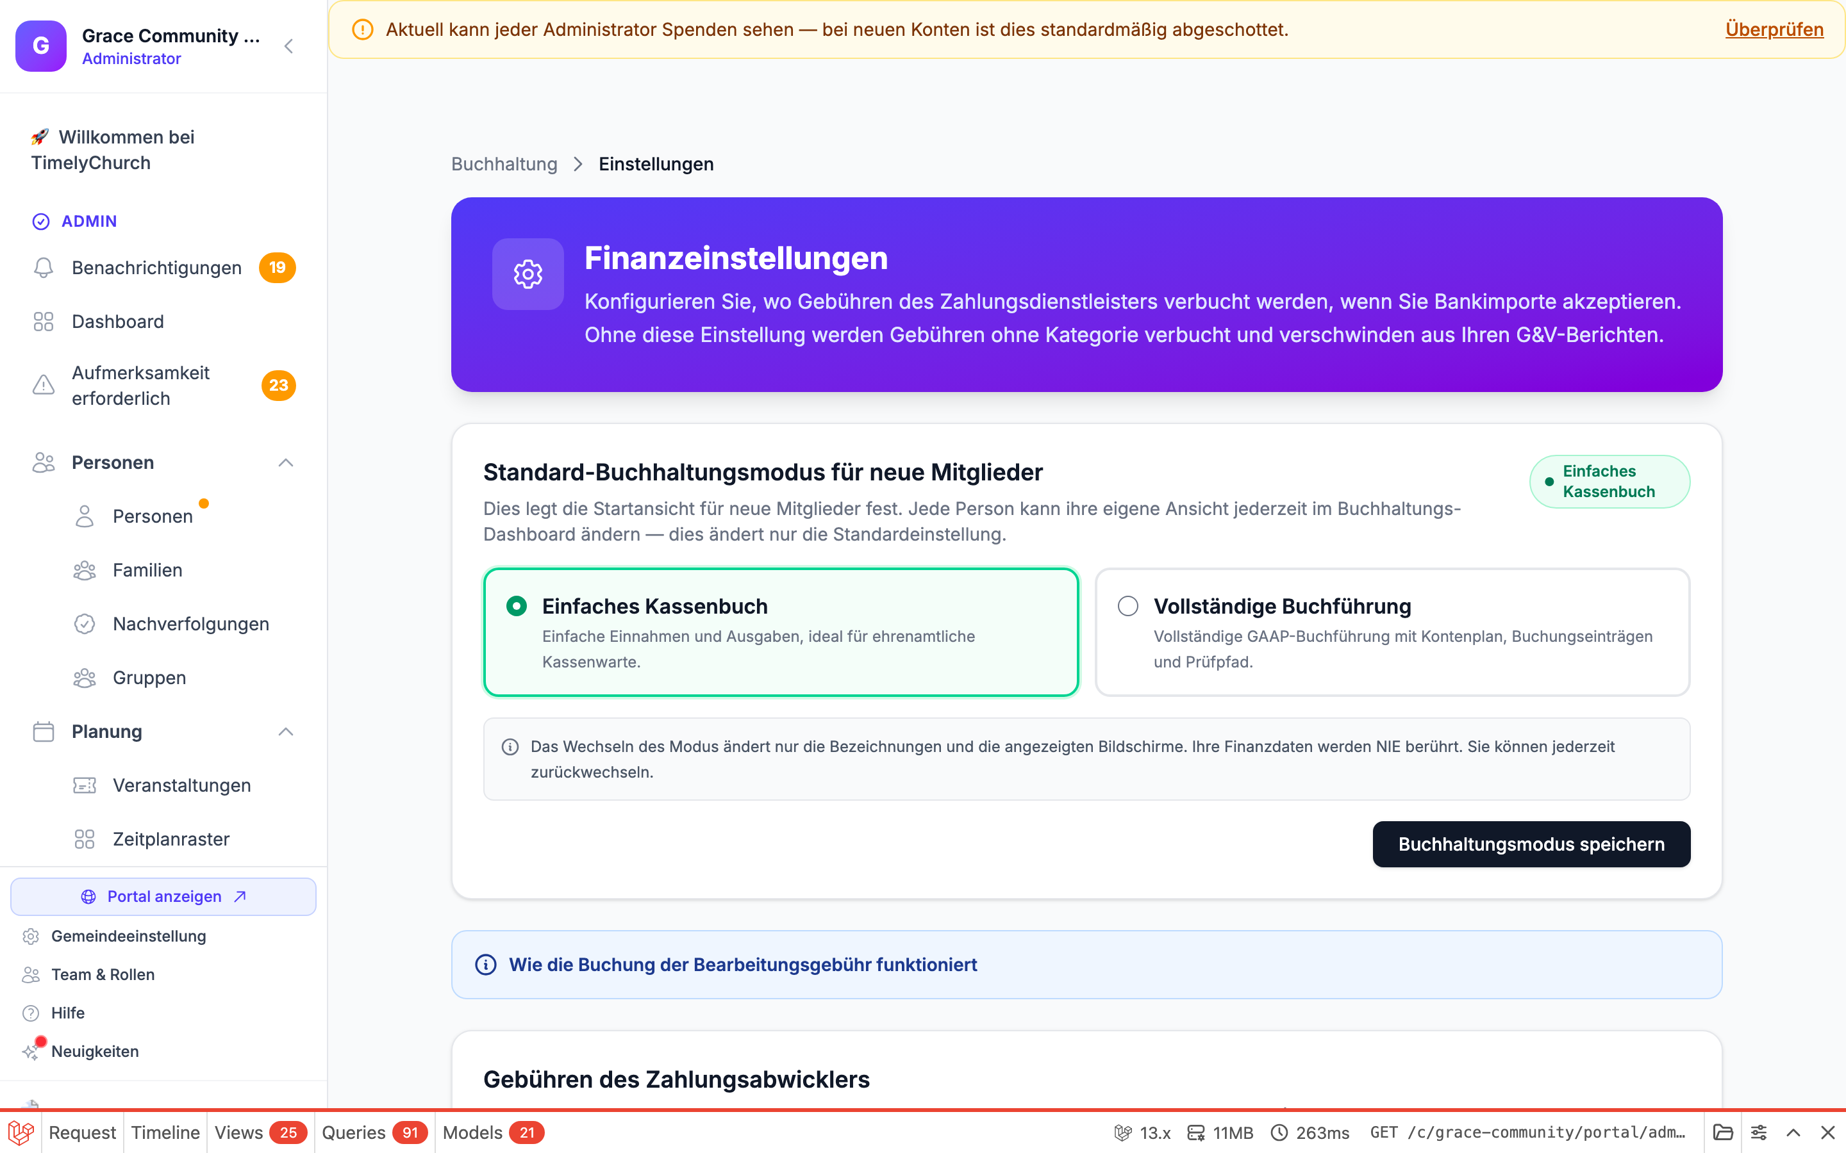Click the Veranstaltungen ticket icon

click(85, 785)
